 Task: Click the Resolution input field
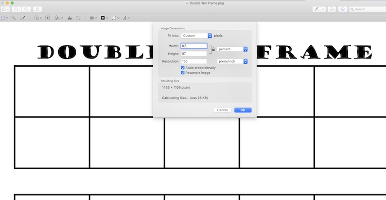click(194, 62)
